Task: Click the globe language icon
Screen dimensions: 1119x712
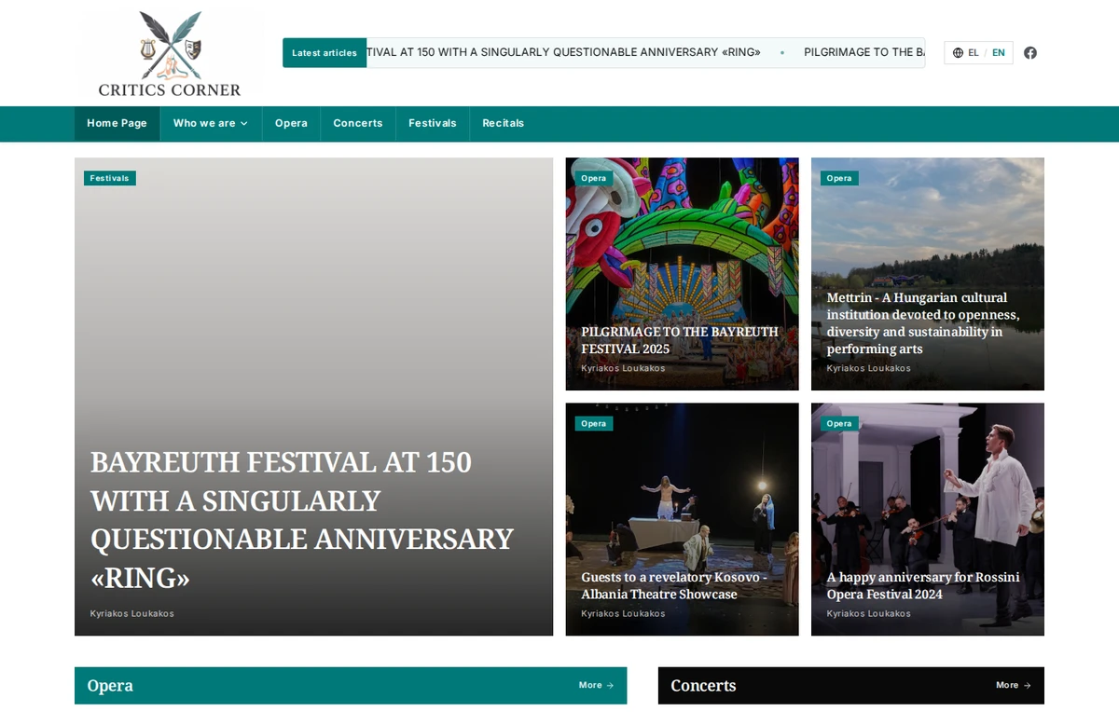Action: coord(958,53)
